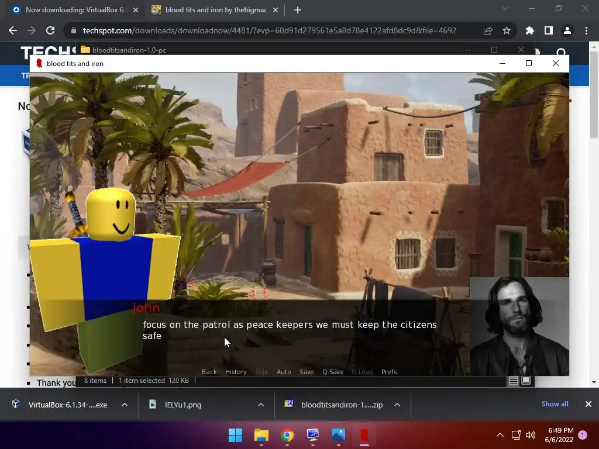Open Photos app from taskbar
This screenshot has width=599, height=449.
coord(339,435)
